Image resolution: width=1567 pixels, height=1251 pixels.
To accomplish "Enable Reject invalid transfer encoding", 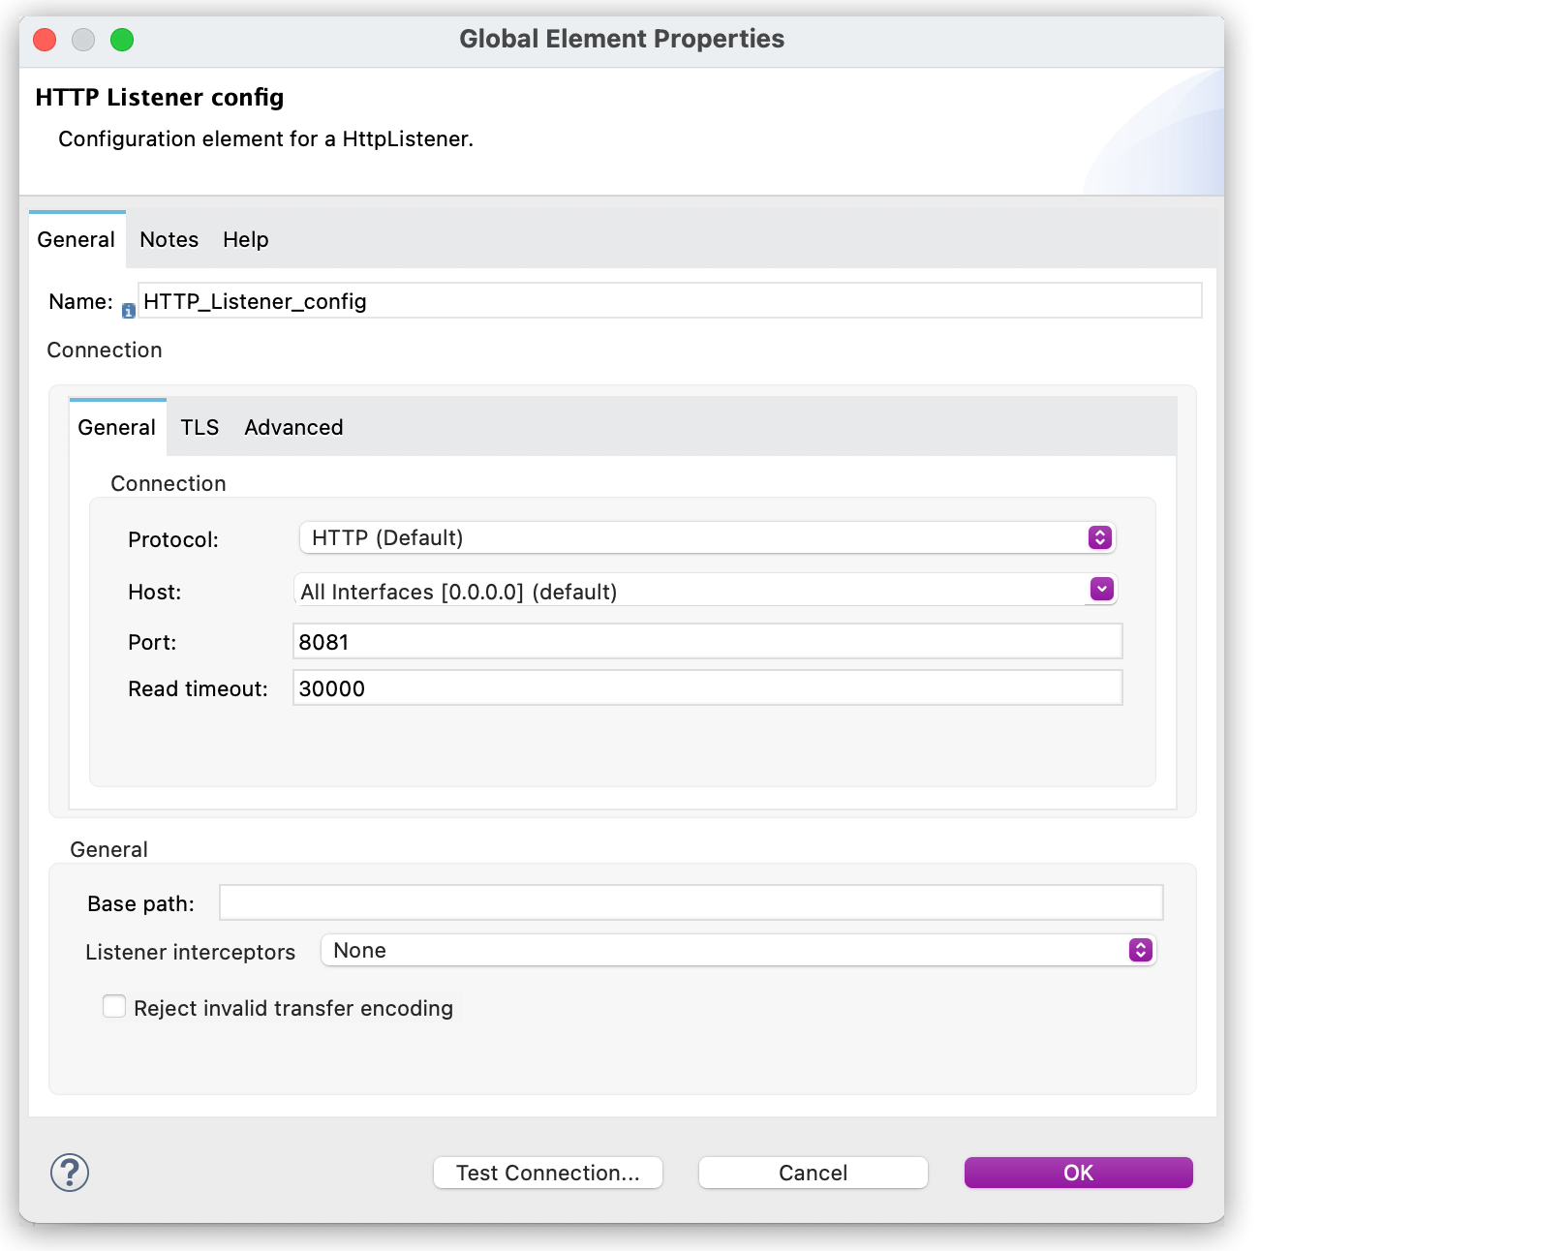I will point(113,1006).
